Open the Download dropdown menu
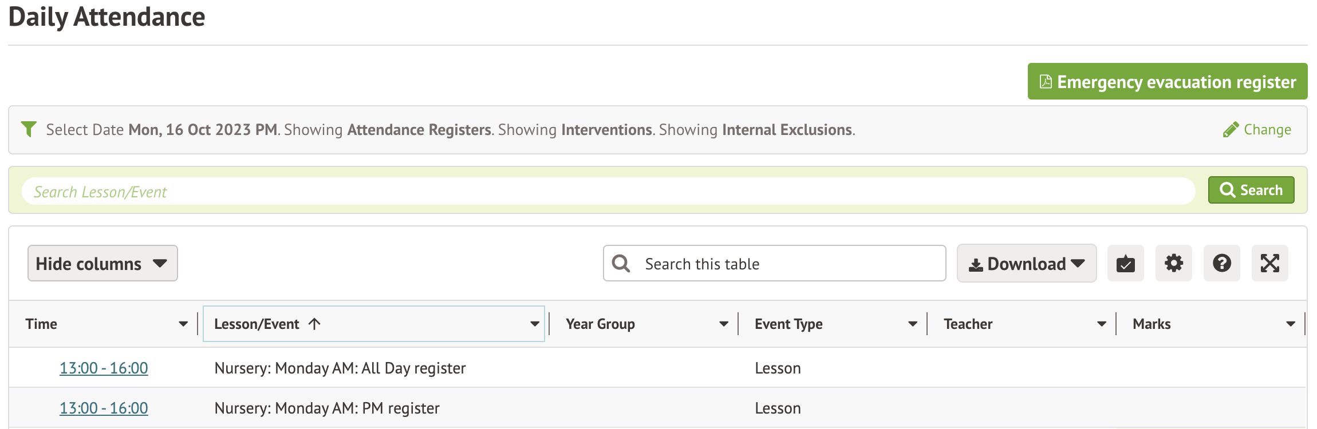The image size is (1317, 429). [x=1026, y=264]
